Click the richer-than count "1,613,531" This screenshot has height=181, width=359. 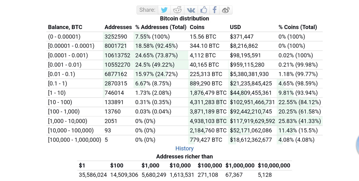tap(182, 175)
